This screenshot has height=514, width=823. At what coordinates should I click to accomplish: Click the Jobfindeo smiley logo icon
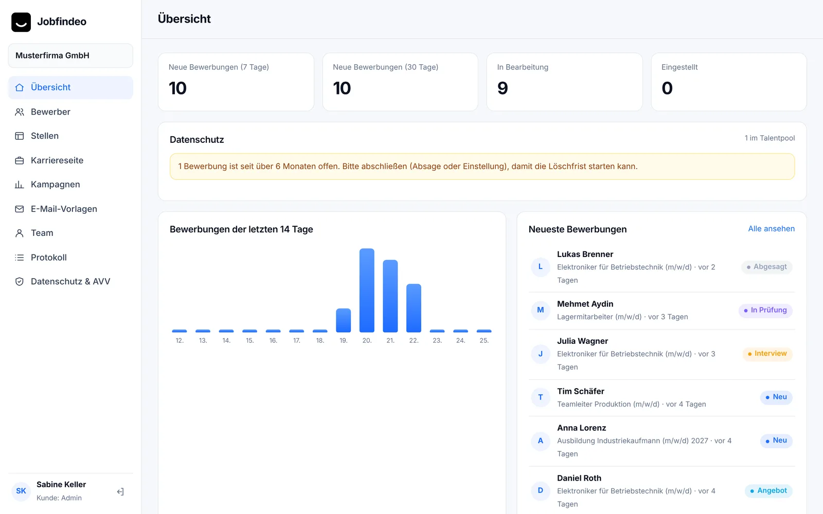point(21,22)
